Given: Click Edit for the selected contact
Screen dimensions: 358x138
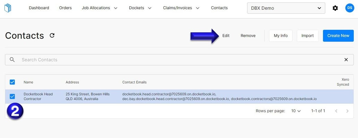Looking at the screenshot, I should [226, 36].
